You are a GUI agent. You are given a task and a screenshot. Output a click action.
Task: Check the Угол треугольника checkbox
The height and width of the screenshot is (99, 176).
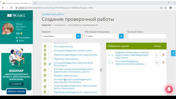coord(50,46)
